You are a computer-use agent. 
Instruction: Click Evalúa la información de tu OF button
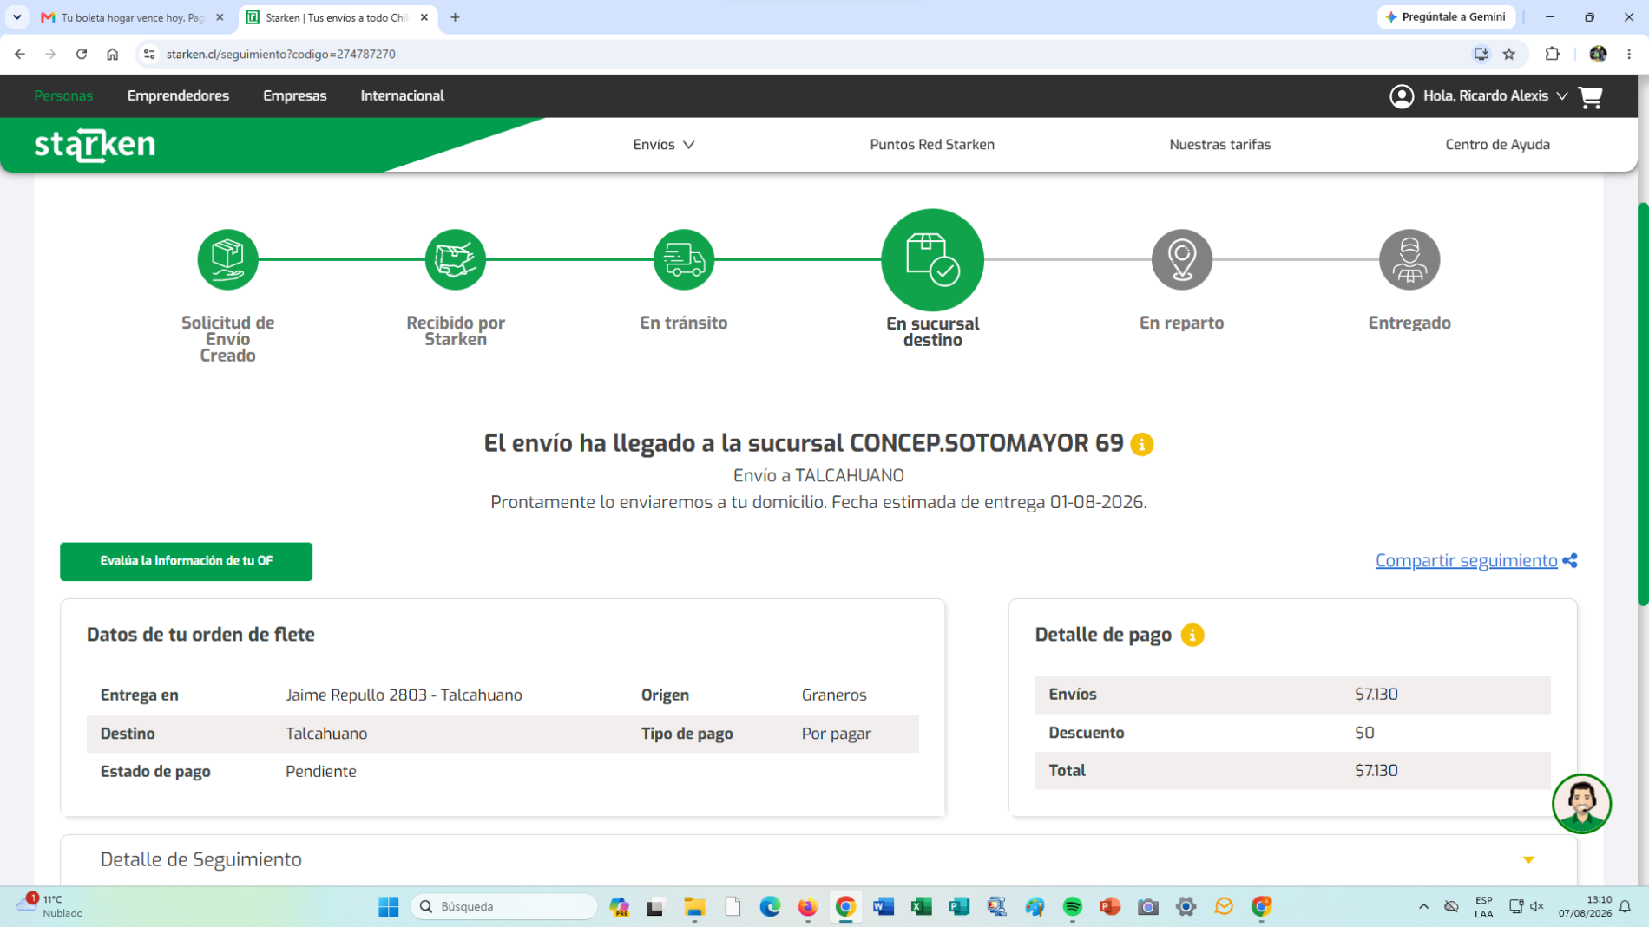[x=186, y=561]
